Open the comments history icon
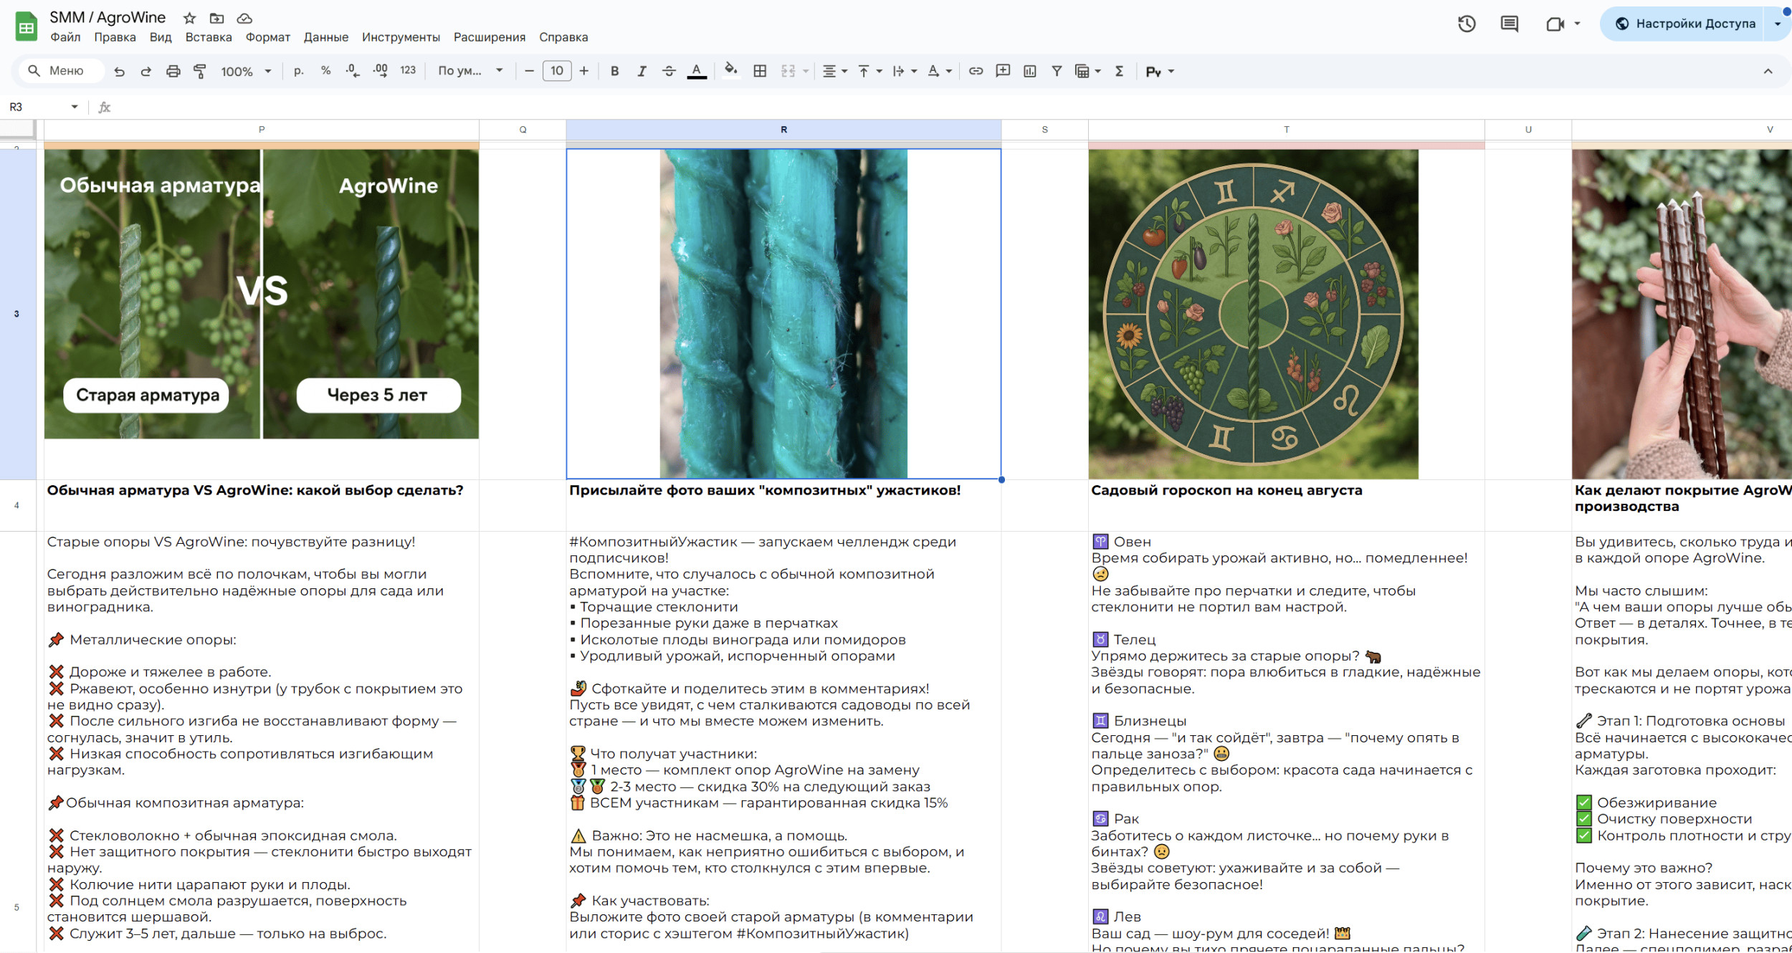 1510,24
